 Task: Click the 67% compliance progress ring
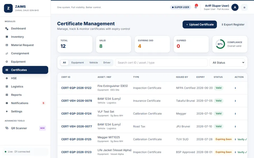(220, 44)
